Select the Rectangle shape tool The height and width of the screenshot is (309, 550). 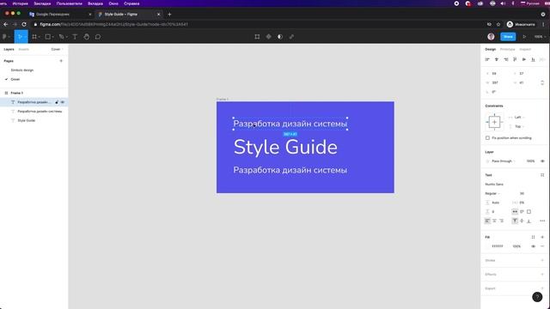coord(48,37)
